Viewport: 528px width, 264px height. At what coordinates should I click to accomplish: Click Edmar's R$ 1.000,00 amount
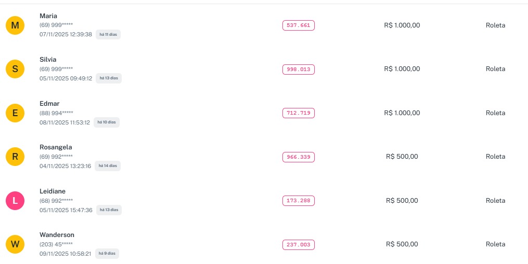[402, 113]
